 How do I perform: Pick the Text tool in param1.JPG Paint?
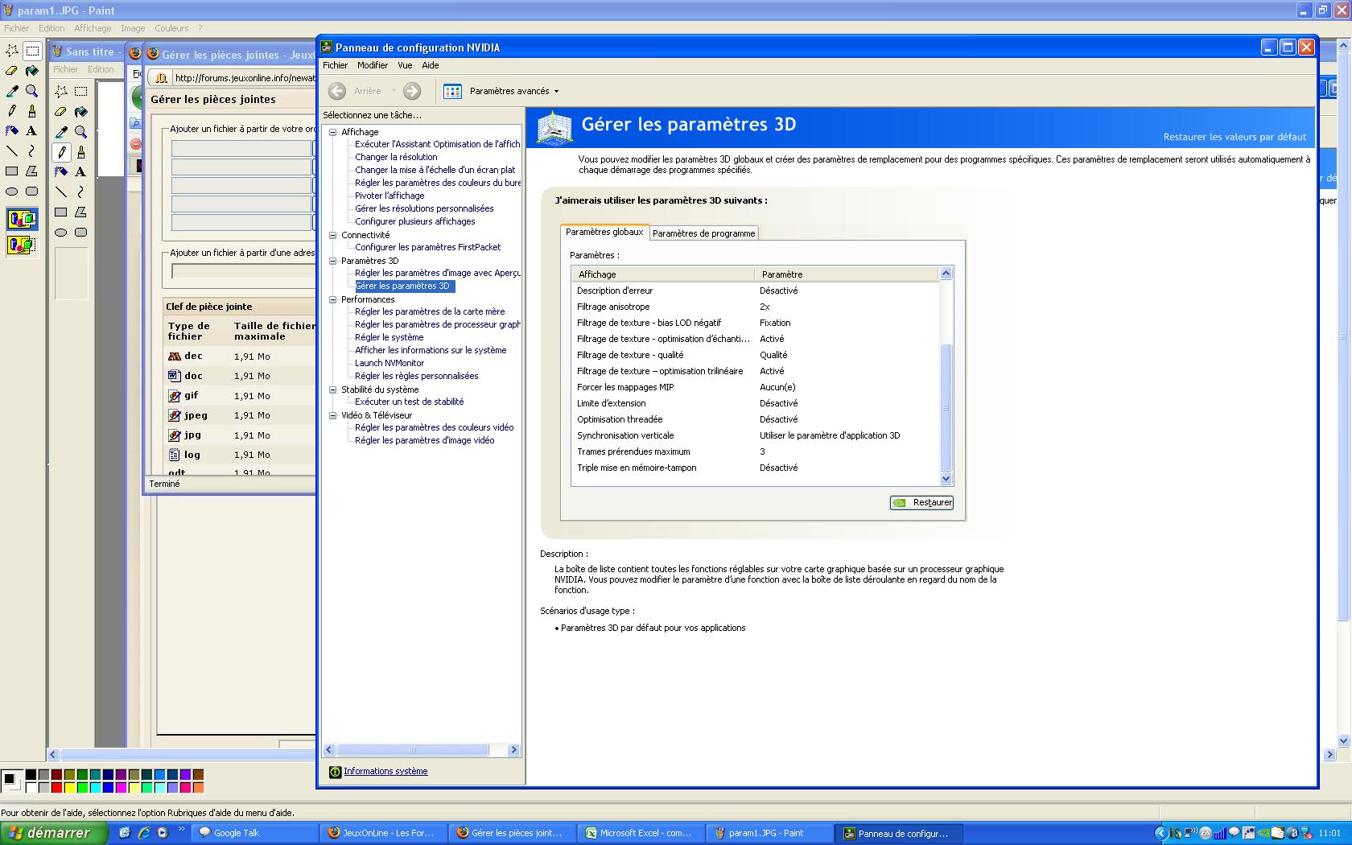click(32, 130)
